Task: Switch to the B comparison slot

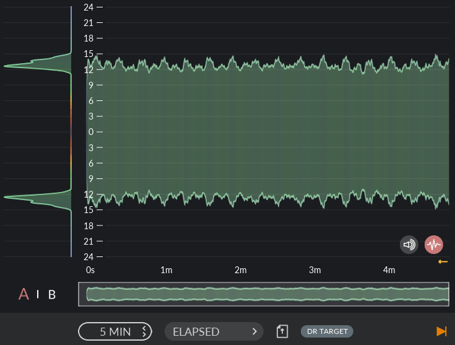Action: click(52, 295)
